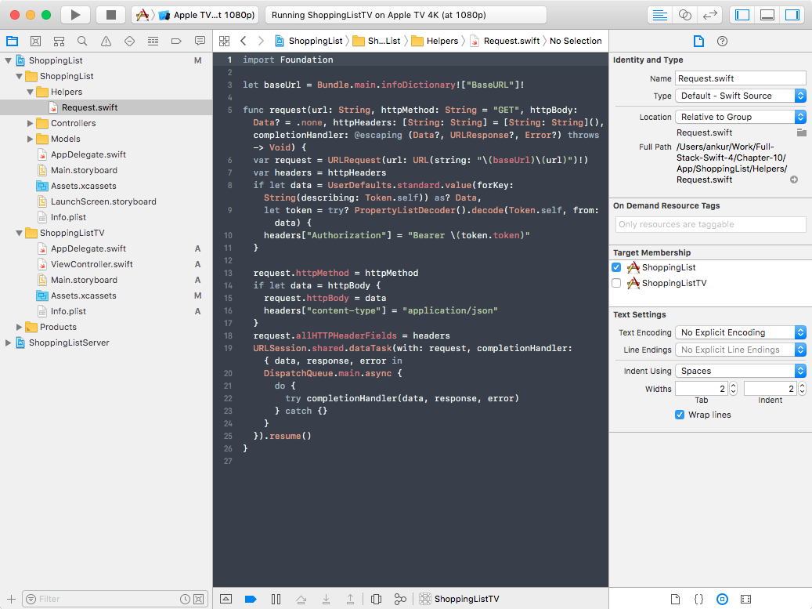This screenshot has width=812, height=609.
Task: Open Debug View Hierarchy
Action: click(x=377, y=599)
